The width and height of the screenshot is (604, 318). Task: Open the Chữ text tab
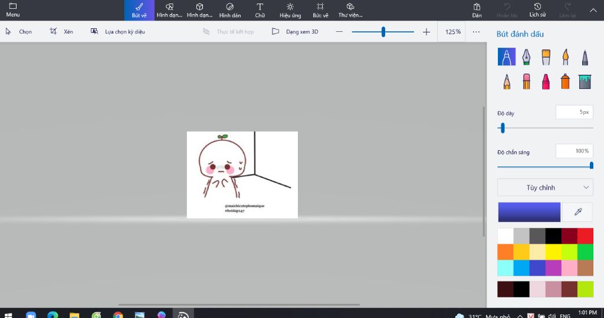pos(260,11)
